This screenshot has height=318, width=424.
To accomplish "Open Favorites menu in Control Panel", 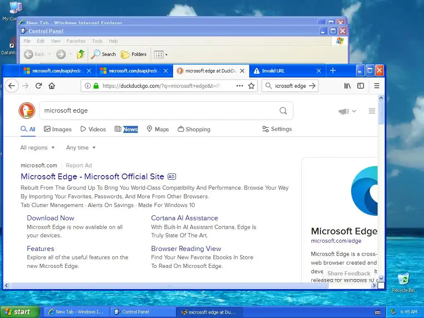I will 76,41.
